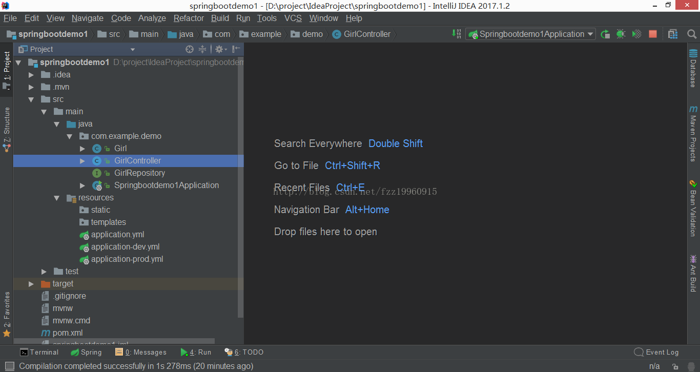Collapse all icon in Project panel header
700x372 pixels.
coord(202,49)
